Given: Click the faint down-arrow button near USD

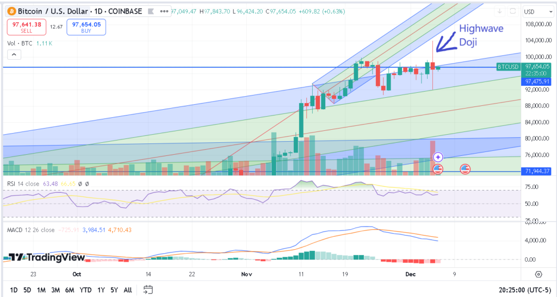Looking at the screenshot, I should click(499, 11).
